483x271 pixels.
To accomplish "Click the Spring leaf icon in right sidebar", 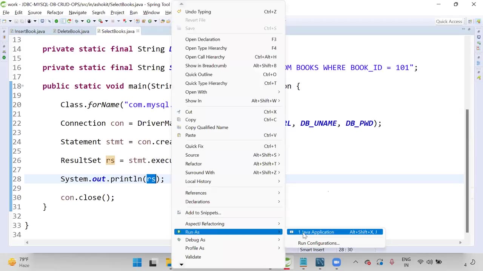I will [478, 78].
